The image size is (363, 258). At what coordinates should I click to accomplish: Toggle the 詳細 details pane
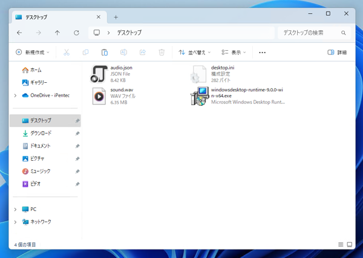(337, 53)
